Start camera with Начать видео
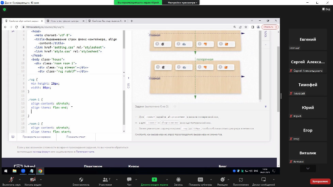 [x=33, y=182]
